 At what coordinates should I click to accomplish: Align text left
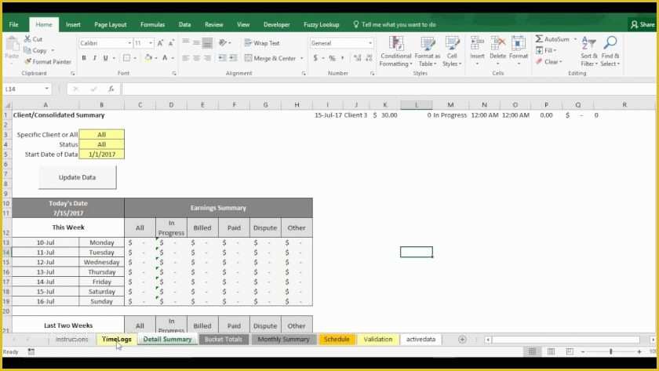pos(185,58)
